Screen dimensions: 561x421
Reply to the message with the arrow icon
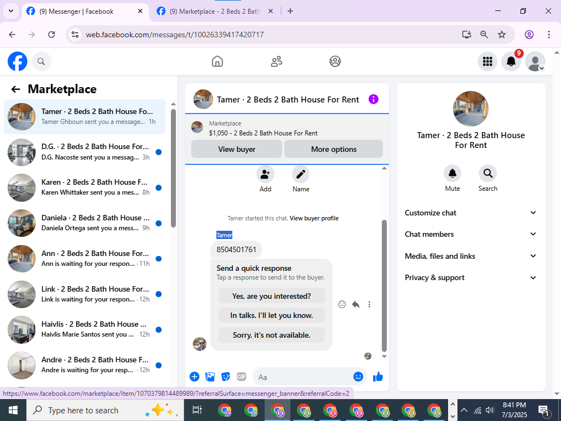click(x=356, y=304)
